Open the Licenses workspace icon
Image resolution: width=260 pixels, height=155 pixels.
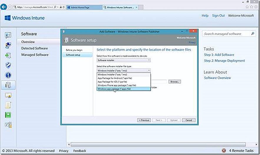coord(8,95)
